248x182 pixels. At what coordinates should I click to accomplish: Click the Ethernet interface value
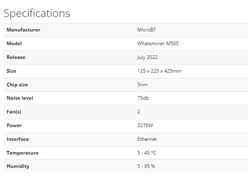pyautogui.click(x=147, y=139)
